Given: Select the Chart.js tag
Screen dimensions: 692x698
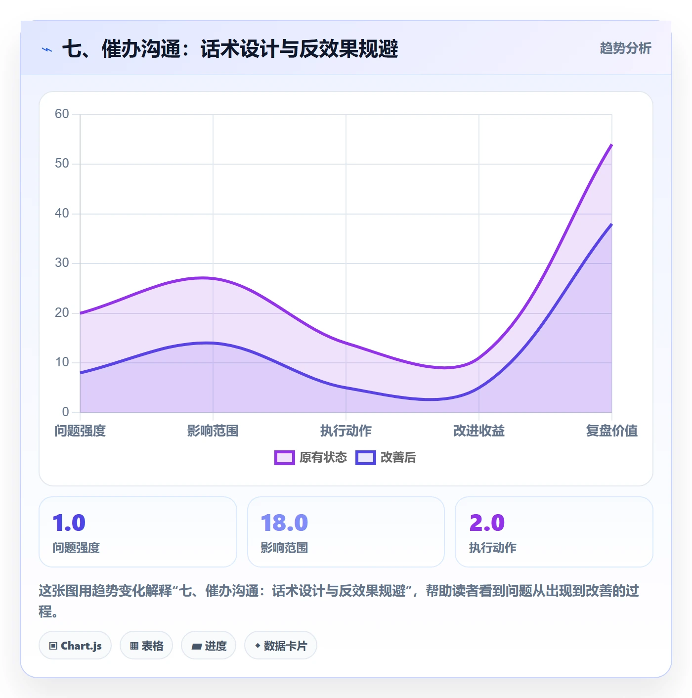Looking at the screenshot, I should pyautogui.click(x=75, y=646).
